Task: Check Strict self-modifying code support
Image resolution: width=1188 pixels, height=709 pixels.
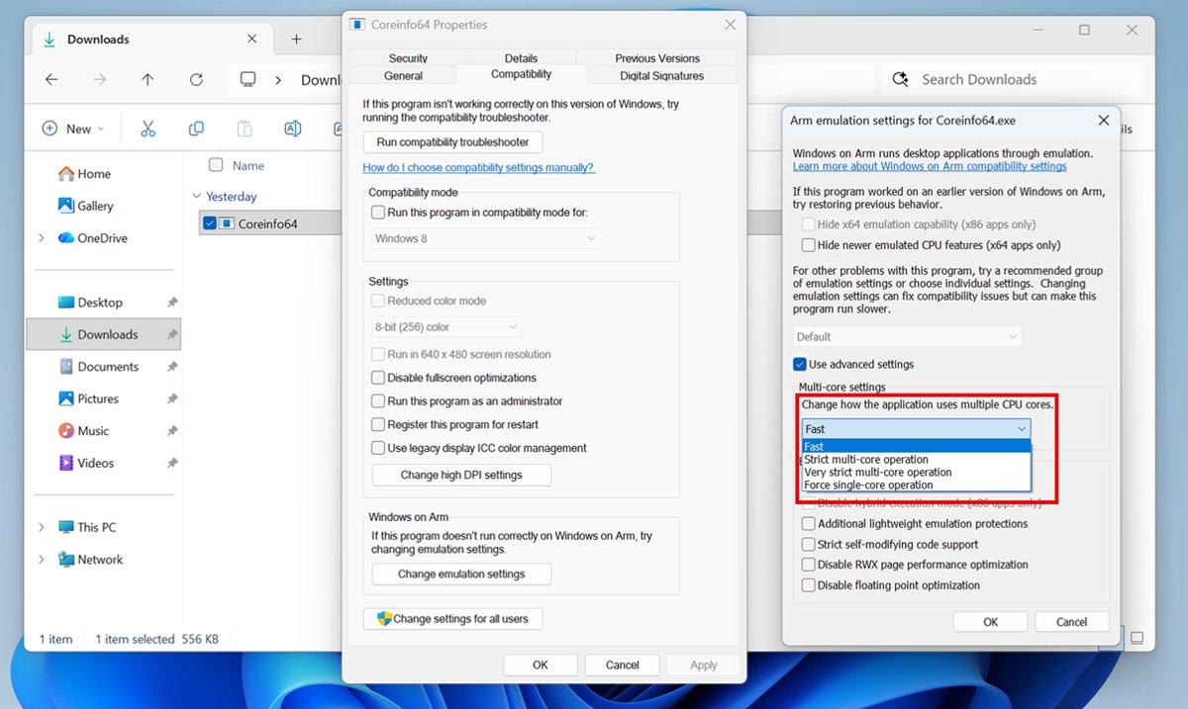Action: pyautogui.click(x=809, y=545)
